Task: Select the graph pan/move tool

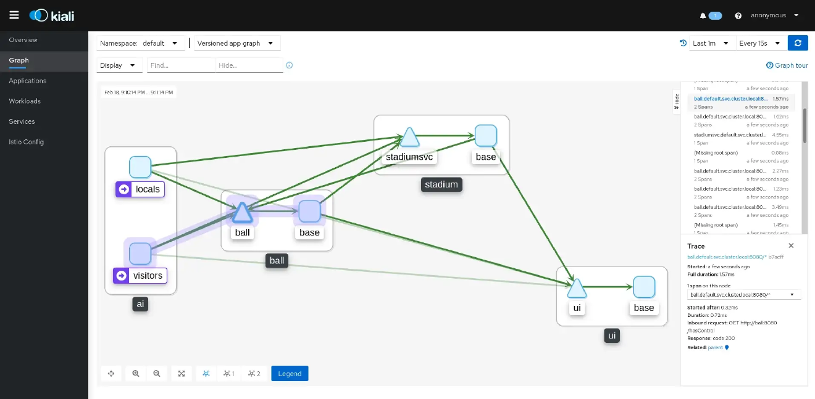Action: pyautogui.click(x=111, y=373)
